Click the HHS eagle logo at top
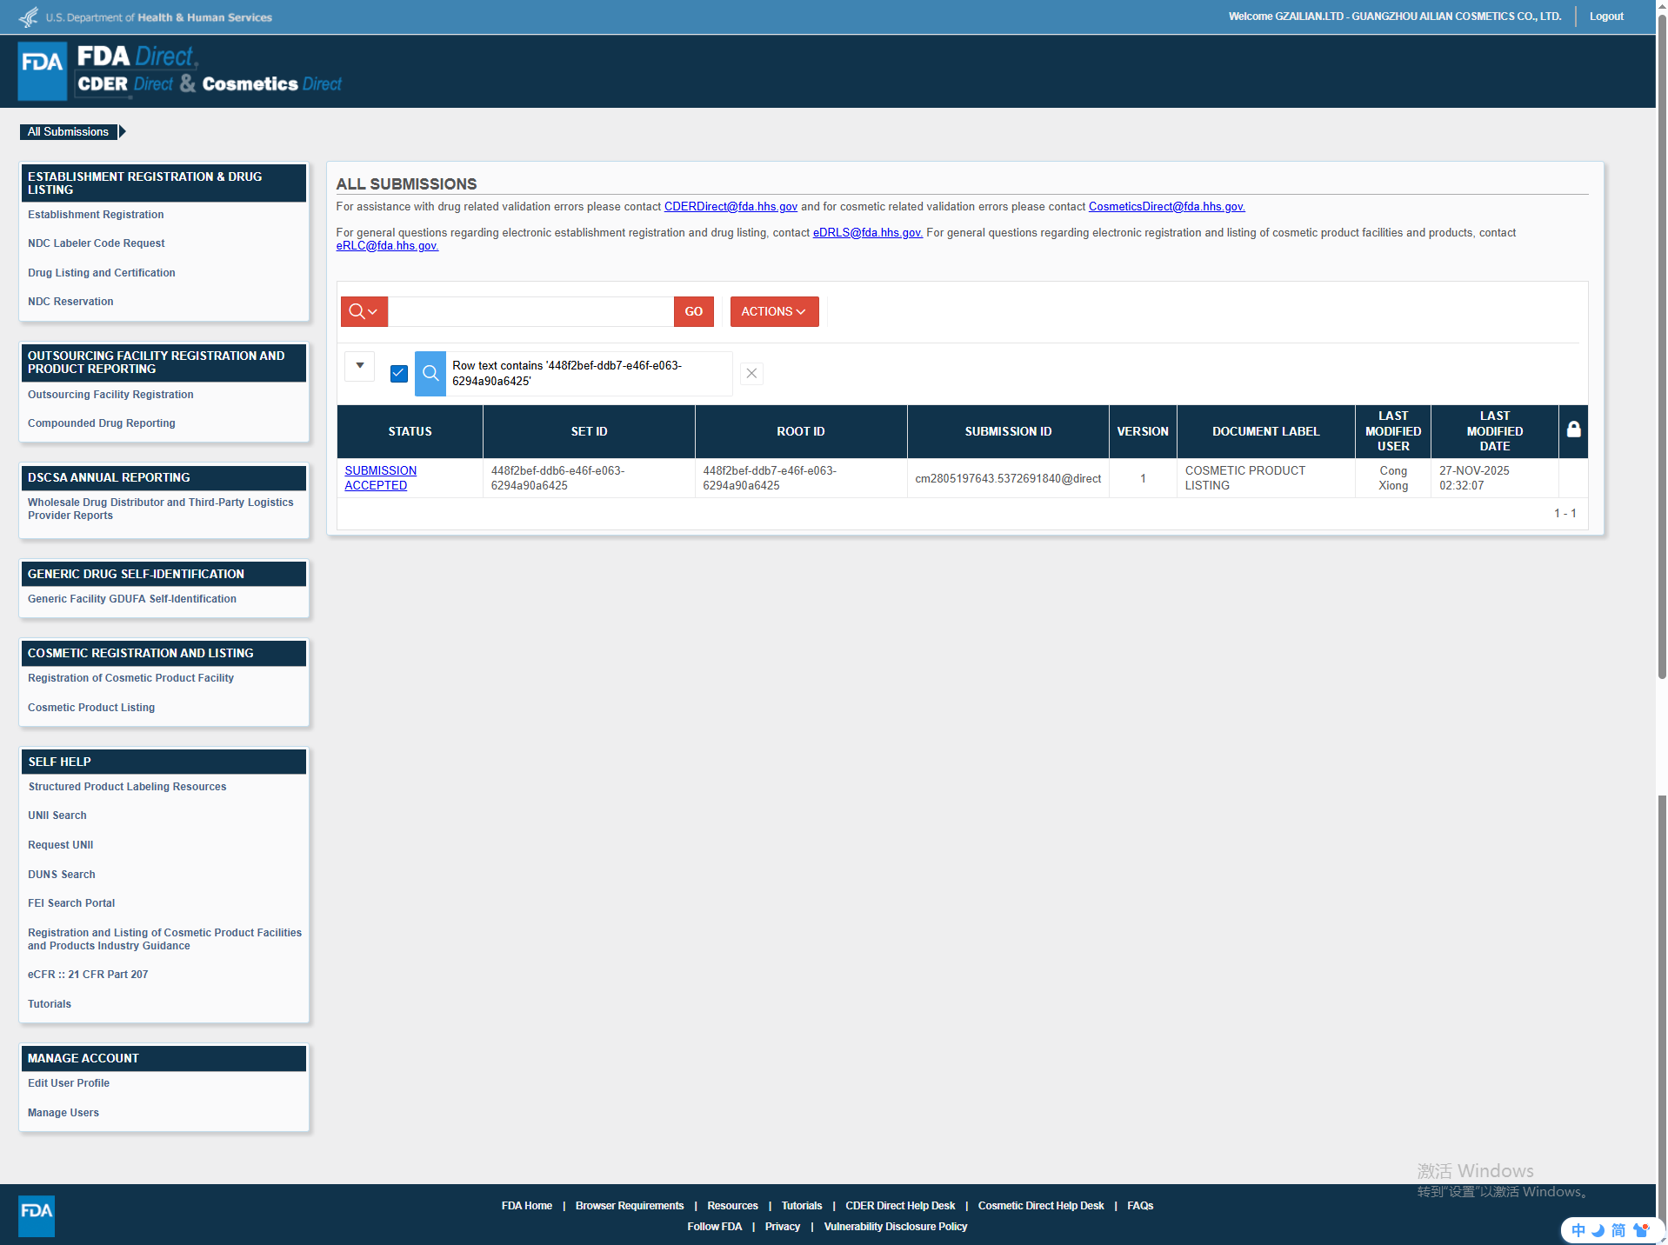 coord(29,17)
